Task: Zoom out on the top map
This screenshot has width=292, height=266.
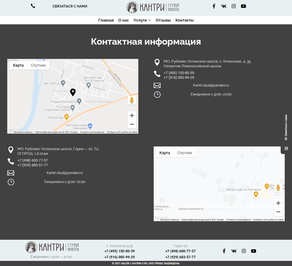Action: (132, 124)
